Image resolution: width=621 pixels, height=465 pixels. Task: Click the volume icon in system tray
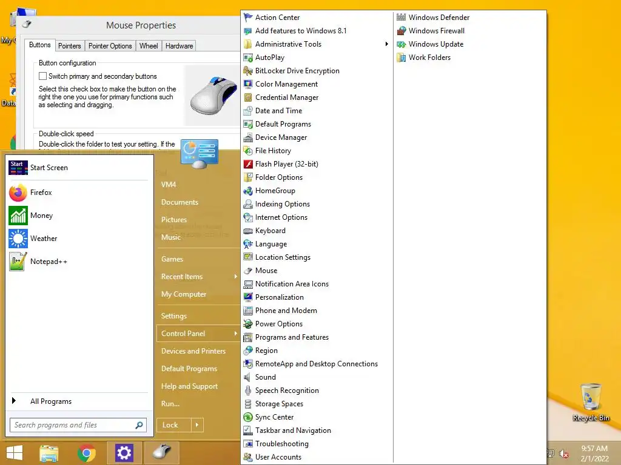click(563, 453)
